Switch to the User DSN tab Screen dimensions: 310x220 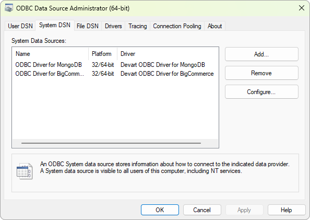pyautogui.click(x=20, y=26)
